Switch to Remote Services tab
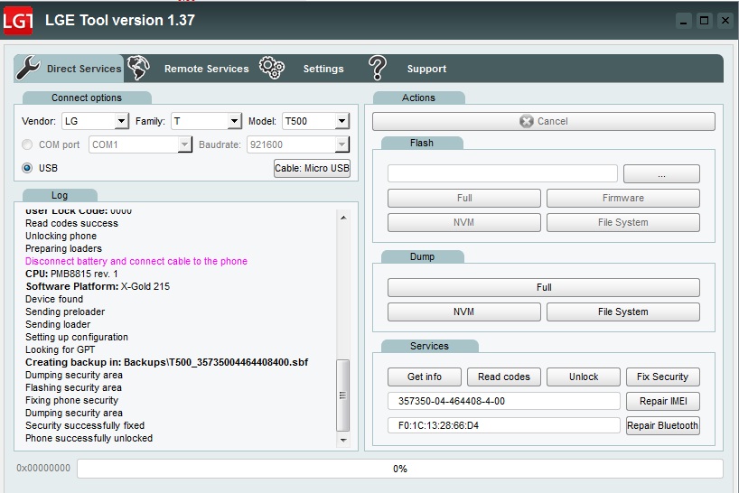This screenshot has height=493, width=739. coord(206,69)
